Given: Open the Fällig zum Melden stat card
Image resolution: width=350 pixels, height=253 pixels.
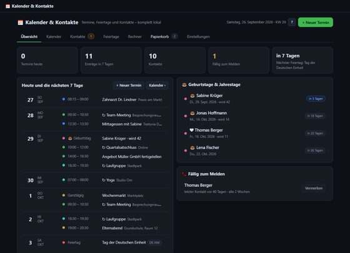Looking at the screenshot, I should tap(239, 60).
